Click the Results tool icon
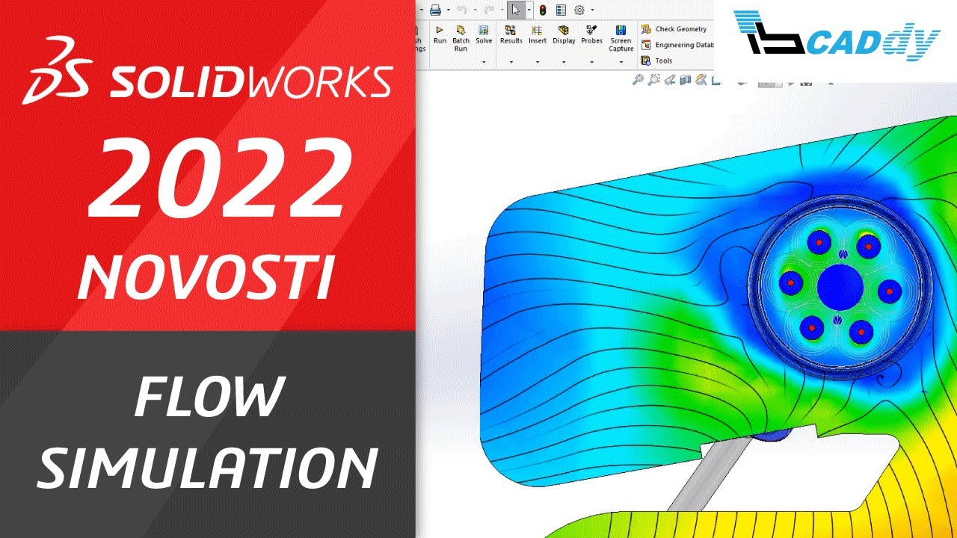Image resolution: width=957 pixels, height=538 pixels. point(511,31)
